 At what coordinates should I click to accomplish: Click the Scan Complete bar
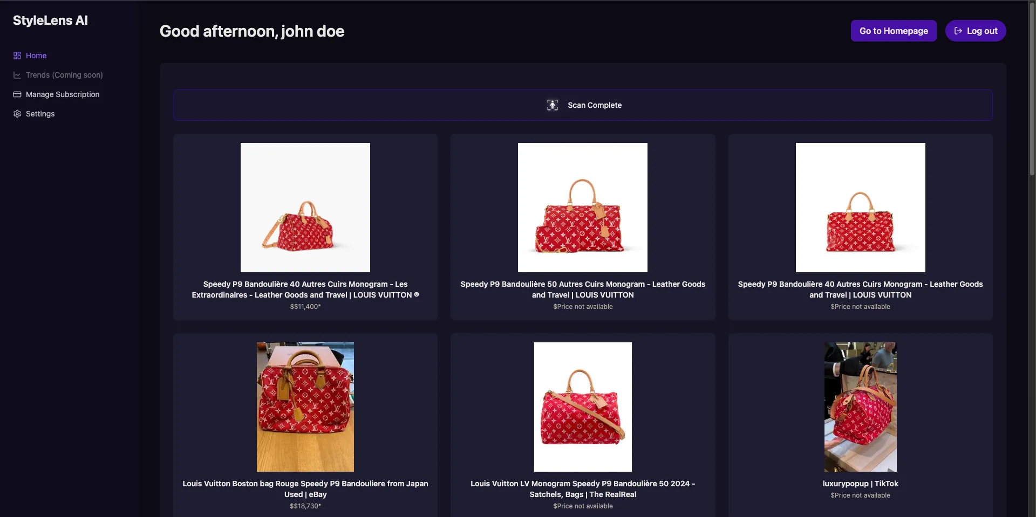(x=583, y=105)
